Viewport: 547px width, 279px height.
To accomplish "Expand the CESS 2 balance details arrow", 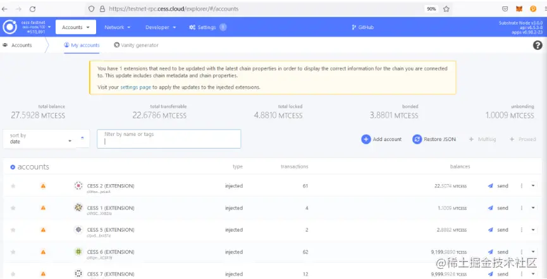I will point(533,186).
